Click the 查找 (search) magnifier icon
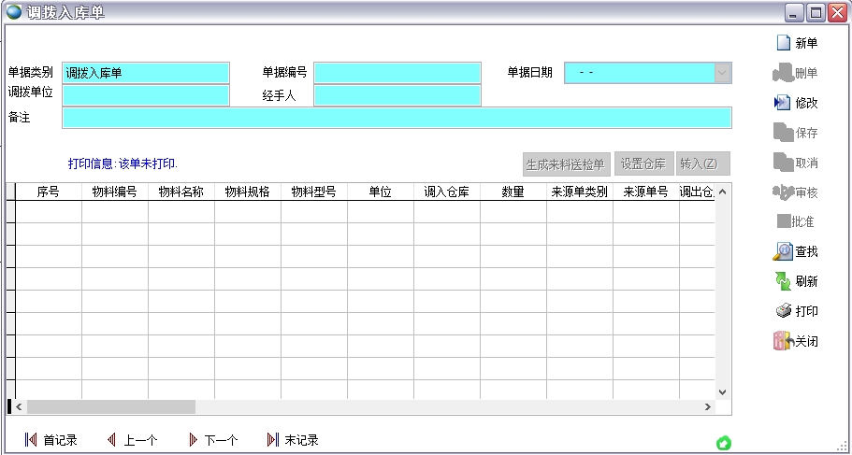The image size is (852, 455). 783,251
